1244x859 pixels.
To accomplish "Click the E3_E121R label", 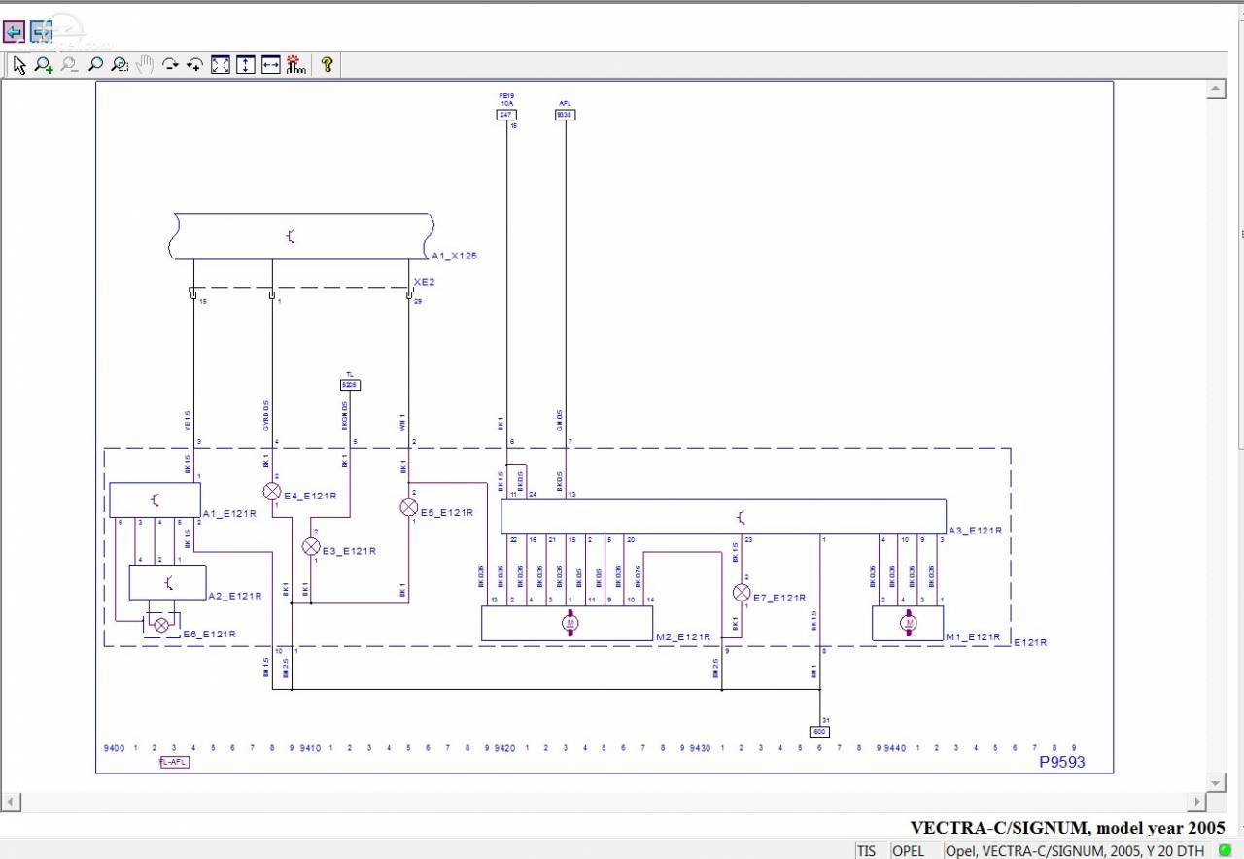I will pyautogui.click(x=349, y=551).
